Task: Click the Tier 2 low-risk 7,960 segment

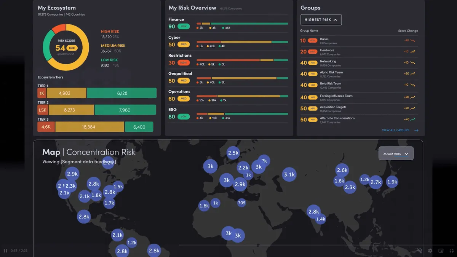Action: pyautogui.click(x=125, y=110)
